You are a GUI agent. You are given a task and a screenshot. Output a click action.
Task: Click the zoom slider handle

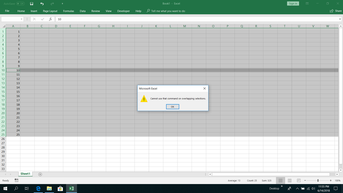(x=318, y=181)
